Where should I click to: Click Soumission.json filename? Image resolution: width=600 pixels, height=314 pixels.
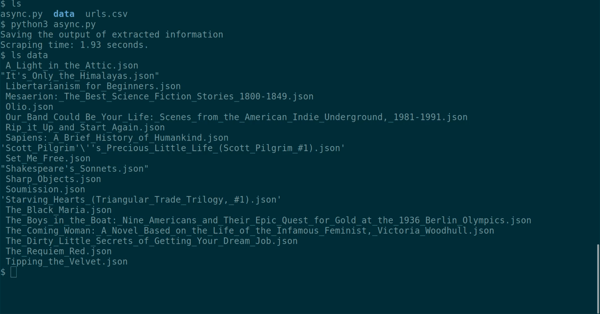pyautogui.click(x=45, y=189)
